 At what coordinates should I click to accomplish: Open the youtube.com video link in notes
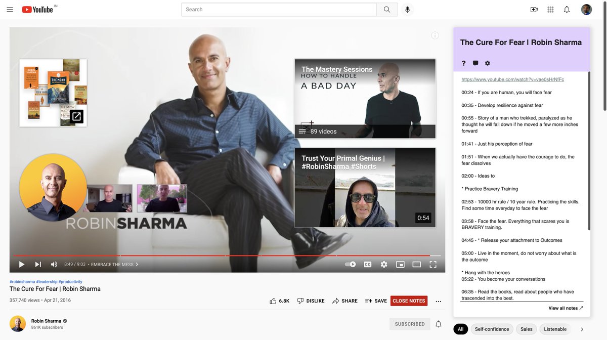[513, 79]
